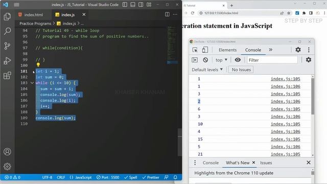Screen dimensions: 327x184
Task: Open the Source Control view
Action: coord(7,45)
